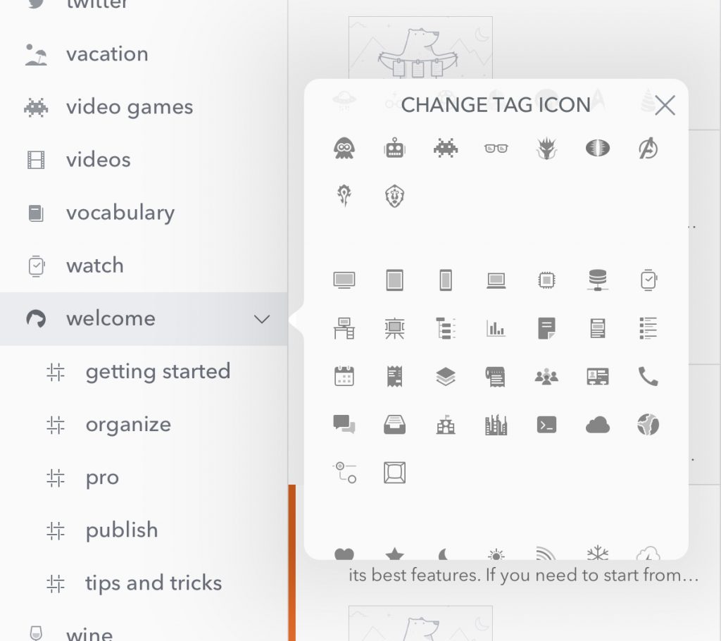Open the vacation tag

(x=107, y=54)
